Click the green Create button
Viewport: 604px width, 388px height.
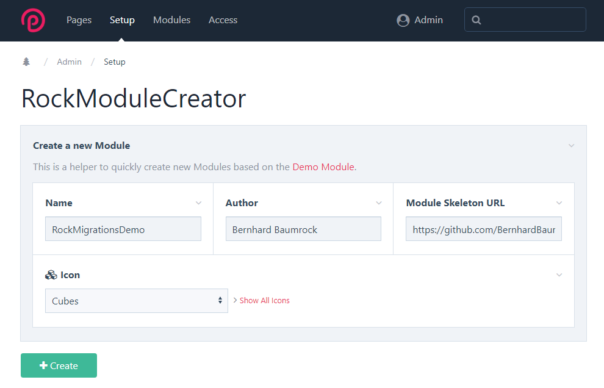click(x=59, y=365)
